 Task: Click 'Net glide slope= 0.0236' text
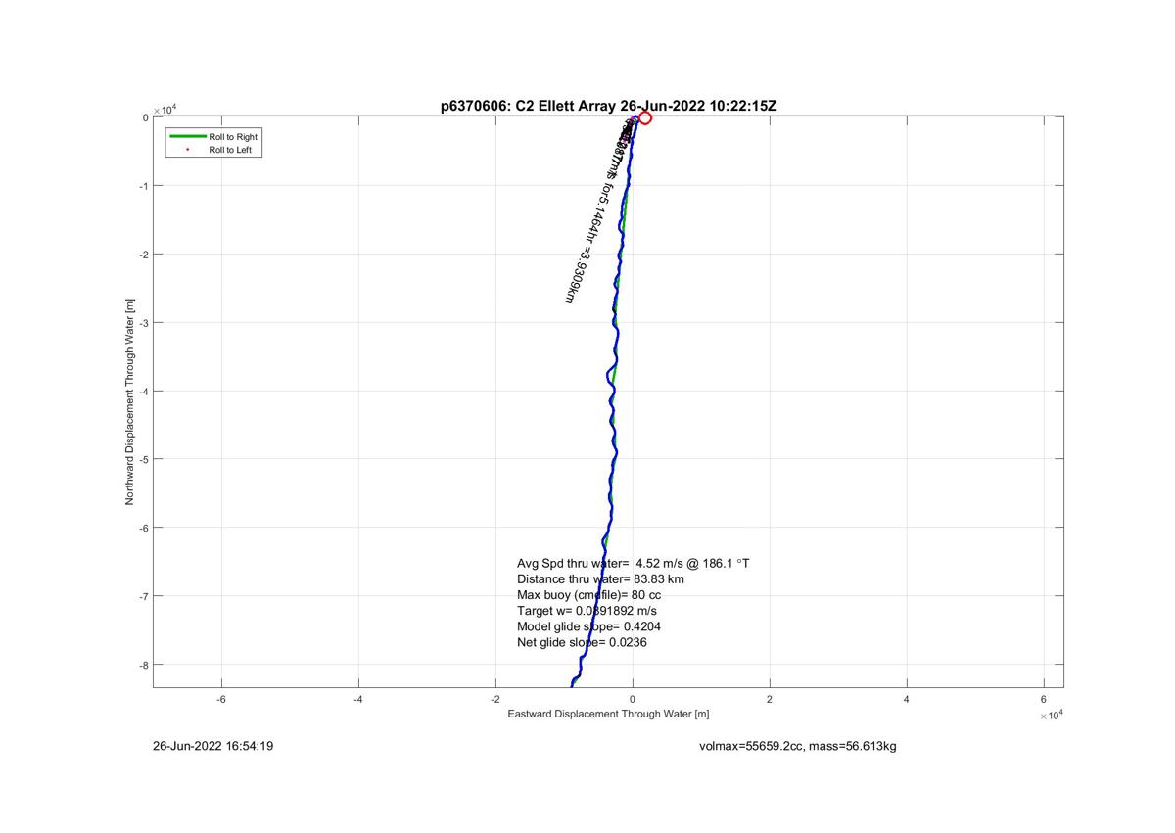(582, 642)
